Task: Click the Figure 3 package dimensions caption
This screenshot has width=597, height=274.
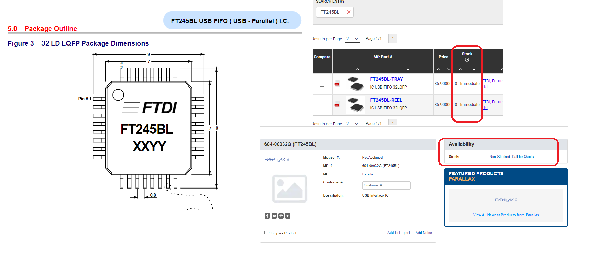Action: tap(78, 43)
